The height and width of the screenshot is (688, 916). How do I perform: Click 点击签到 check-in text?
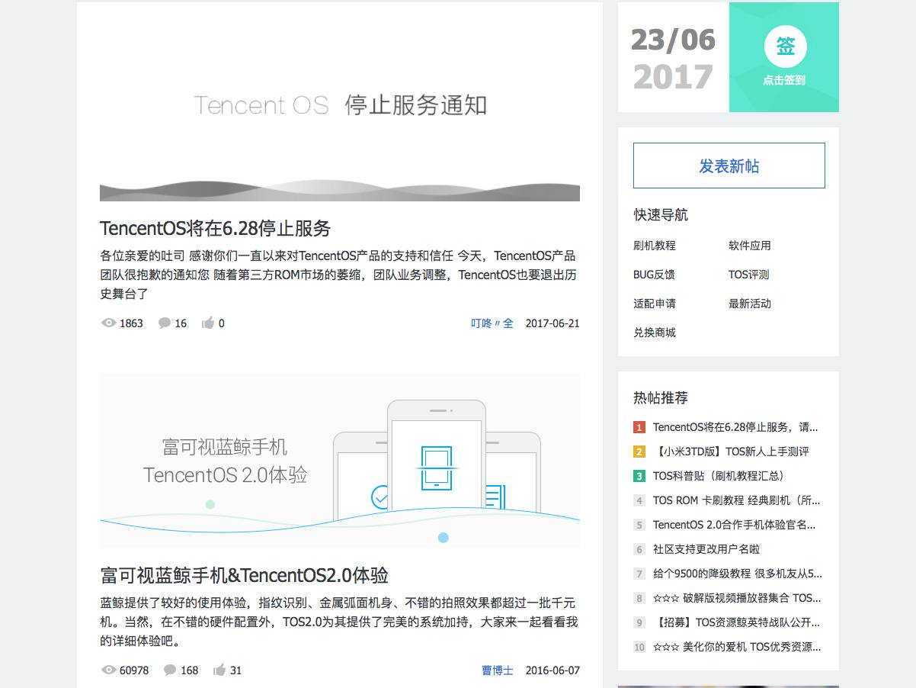(x=784, y=80)
